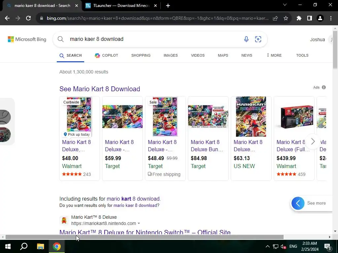Open File Explorer from taskbar
Screen dimensions: 338x253
[x=40, y=246]
